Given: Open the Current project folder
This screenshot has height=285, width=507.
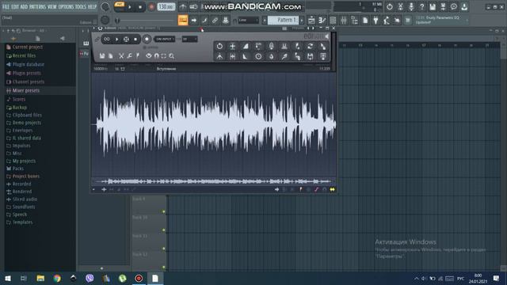Looking at the screenshot, I should tap(27, 47).
